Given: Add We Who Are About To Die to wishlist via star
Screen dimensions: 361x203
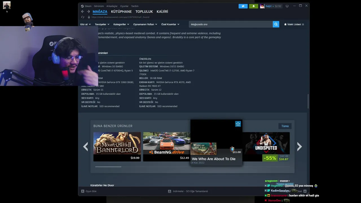Looking at the screenshot, I should click(238, 124).
